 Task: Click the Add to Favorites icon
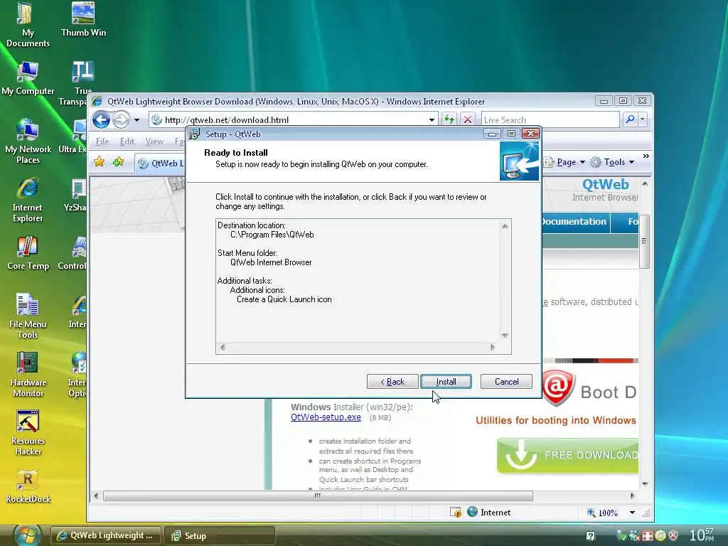[x=119, y=162]
